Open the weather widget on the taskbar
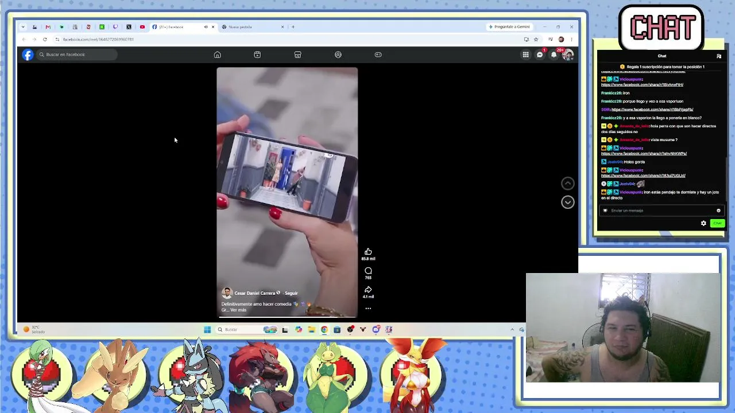735x413 pixels. 34,330
